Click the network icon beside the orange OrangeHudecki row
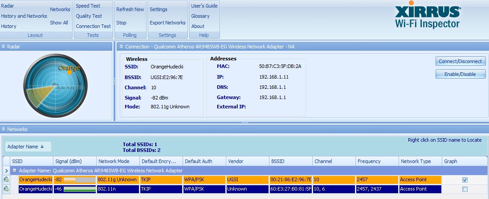The height and width of the screenshot is (199, 489). pyautogui.click(x=6, y=180)
